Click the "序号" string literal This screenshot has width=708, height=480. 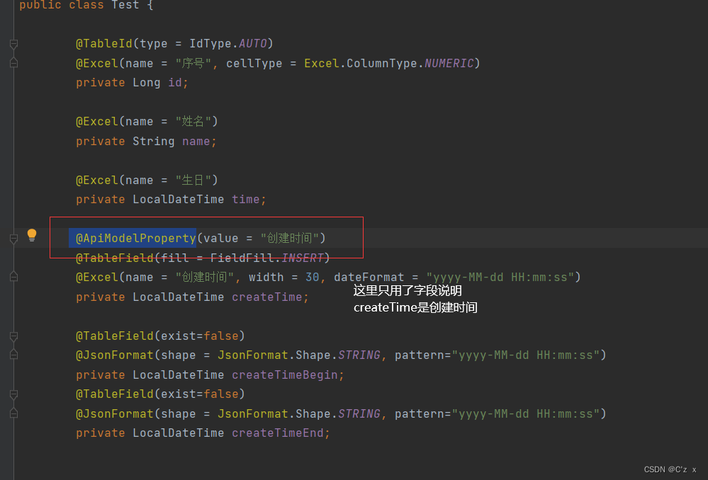193,63
